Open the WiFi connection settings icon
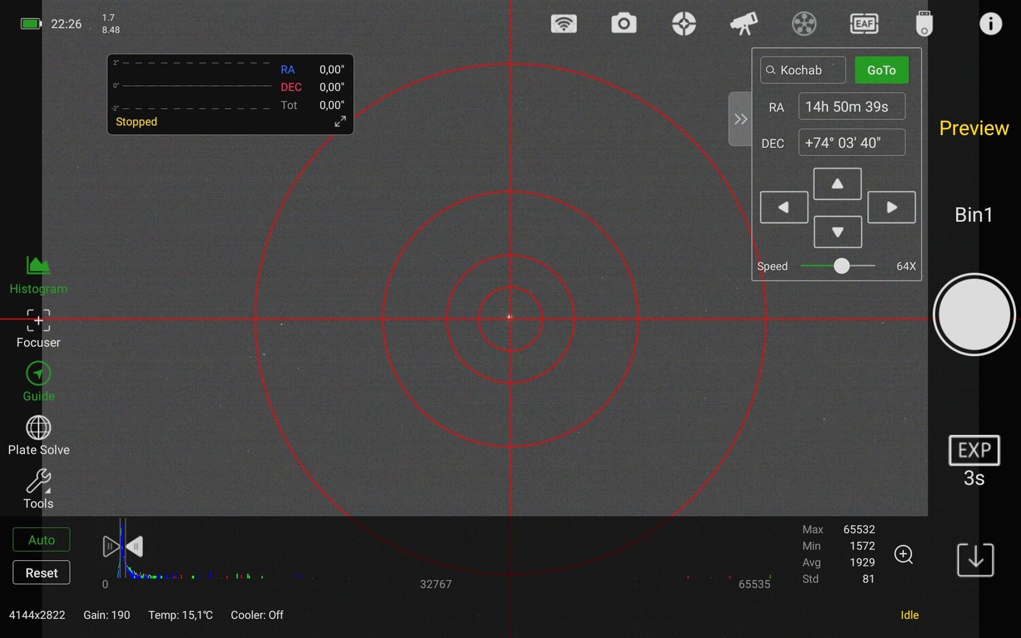Screen dimensions: 1021x638 point(564,23)
